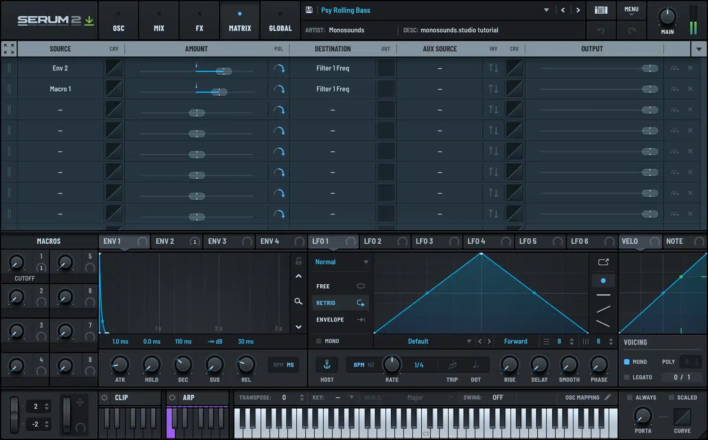Viewport: 708px width, 440px height.
Task: Select the LFO RETRIG mode
Action: tap(340, 303)
